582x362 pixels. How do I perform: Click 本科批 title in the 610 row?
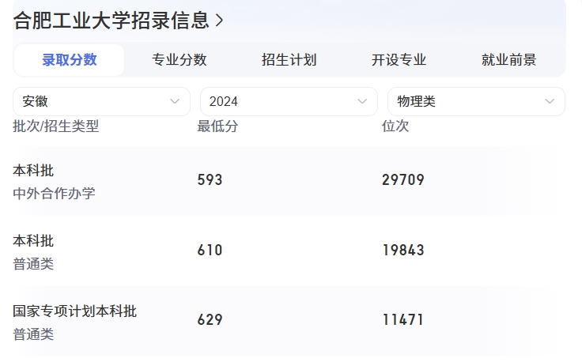click(33, 241)
